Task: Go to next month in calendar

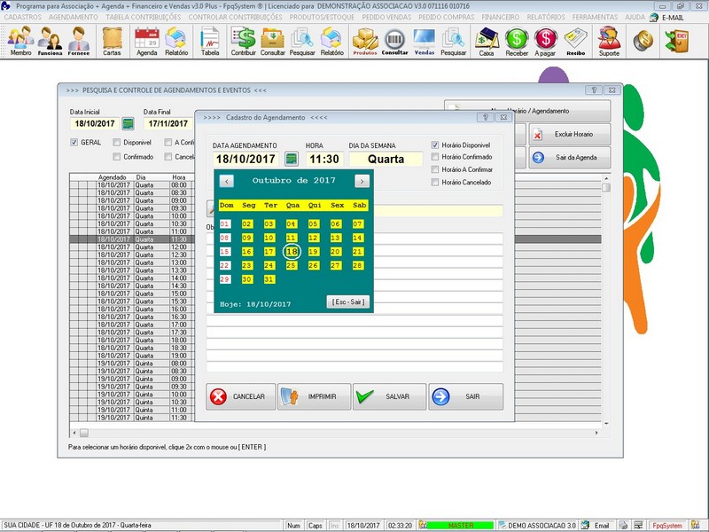Action: point(362,181)
